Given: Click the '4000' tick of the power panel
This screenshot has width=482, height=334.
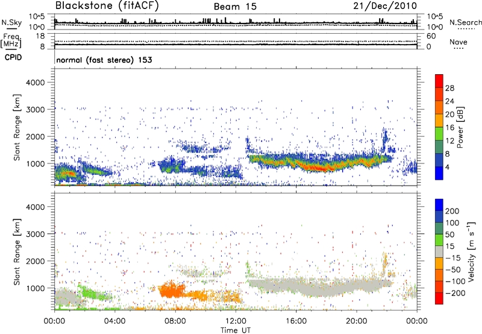Looking at the screenshot, I should pos(36,83).
